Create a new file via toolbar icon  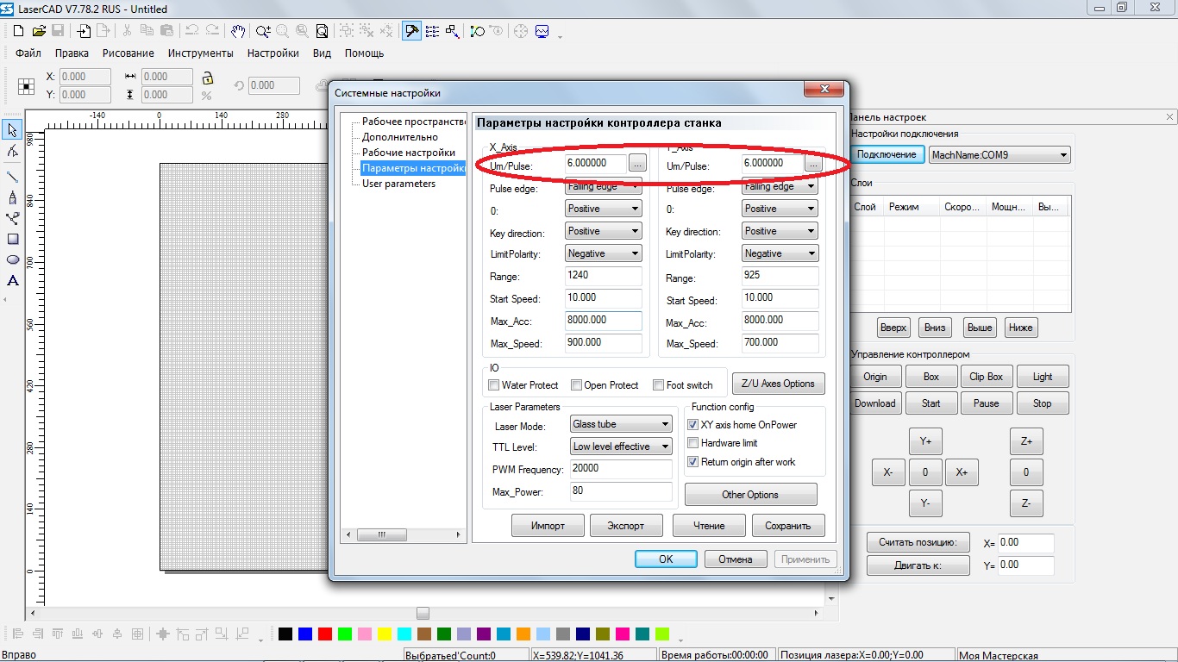point(19,31)
